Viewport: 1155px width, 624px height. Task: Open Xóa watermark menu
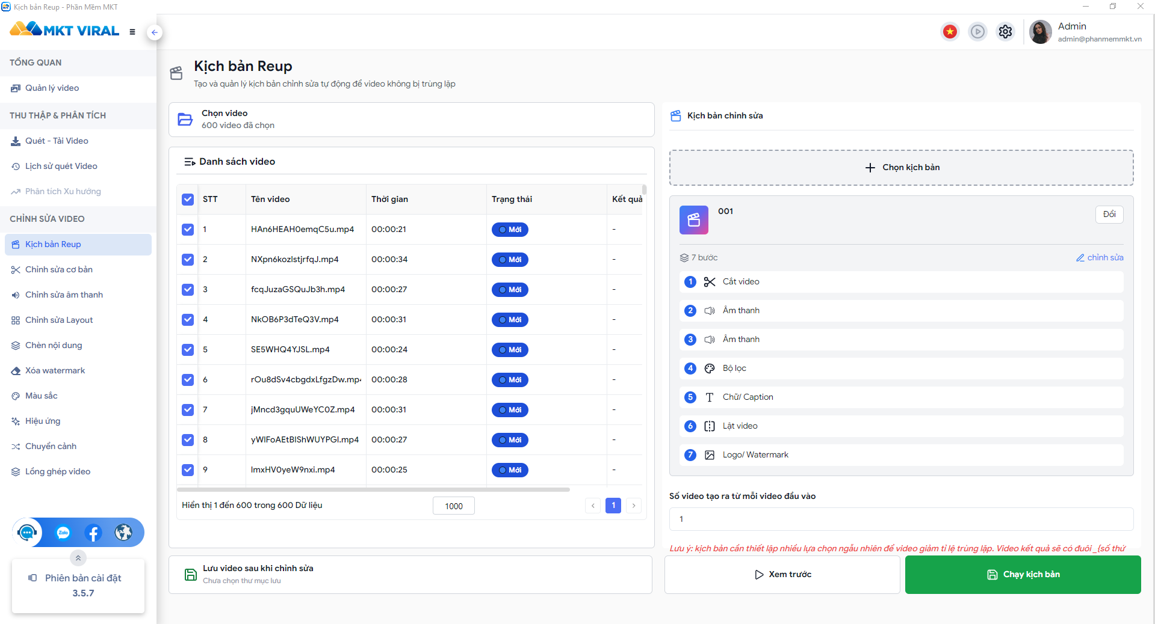click(x=78, y=371)
